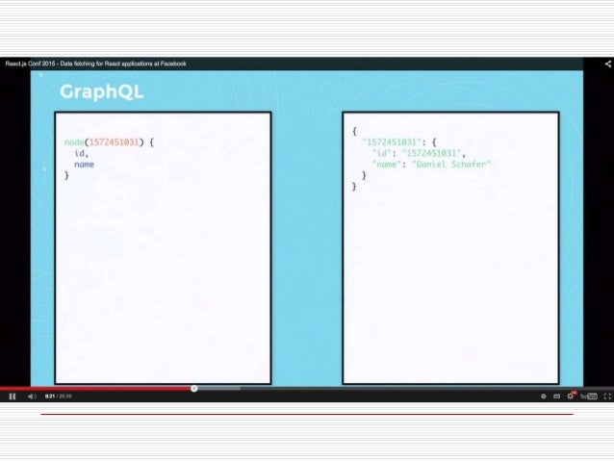The image size is (614, 461).
Task: Click the progress bar scrubber handle
Action: (193, 389)
